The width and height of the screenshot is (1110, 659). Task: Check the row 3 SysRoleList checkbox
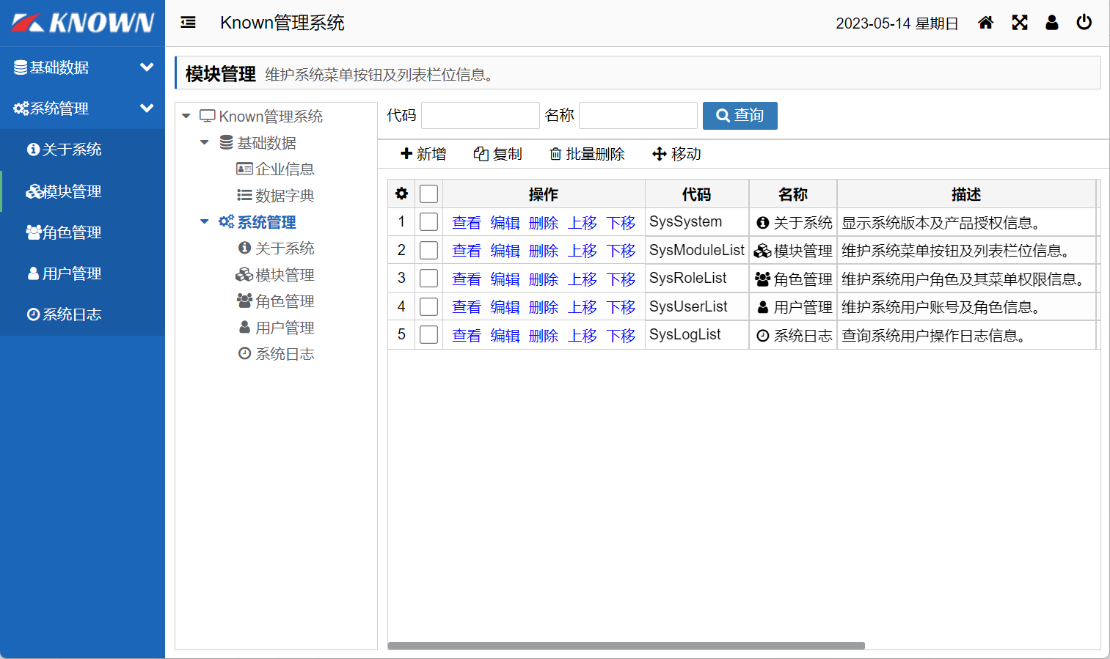(x=428, y=279)
